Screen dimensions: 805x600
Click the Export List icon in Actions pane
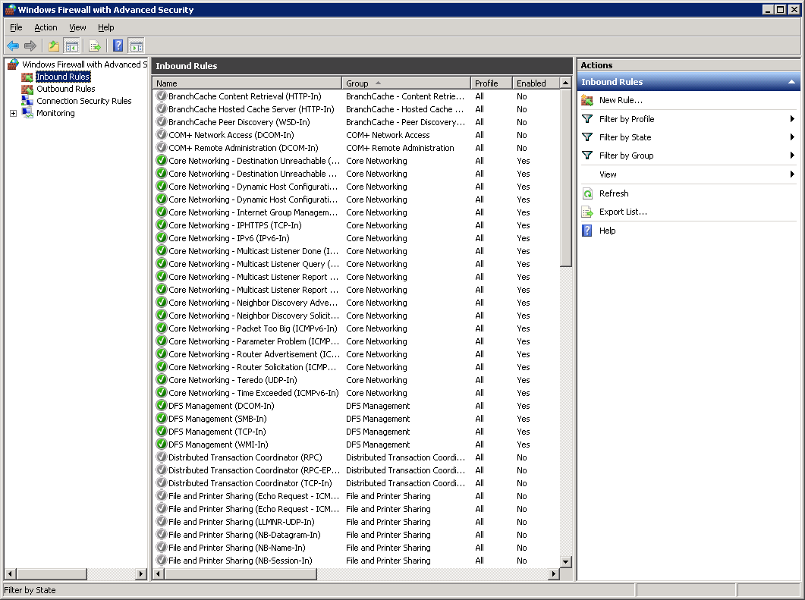click(587, 212)
